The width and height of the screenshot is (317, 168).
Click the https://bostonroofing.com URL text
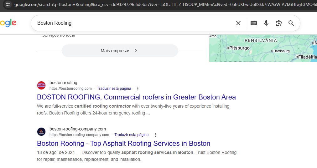click(x=70, y=89)
